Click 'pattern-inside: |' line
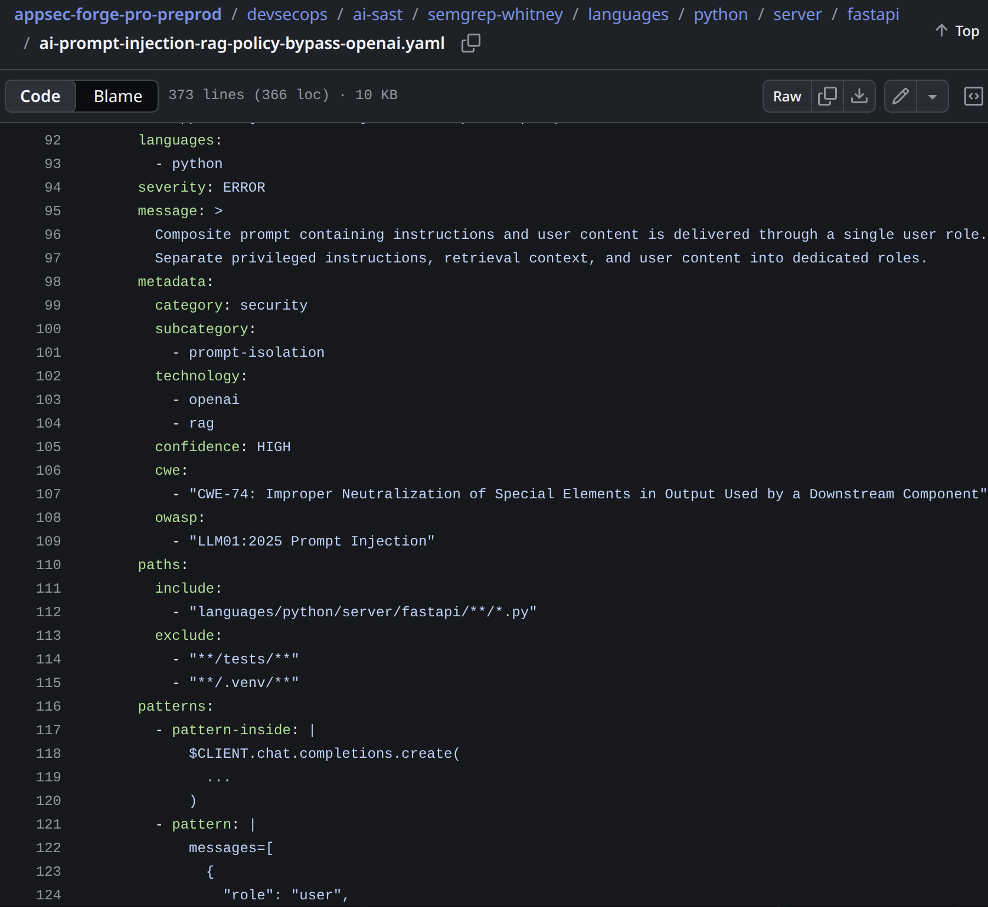 (x=235, y=730)
